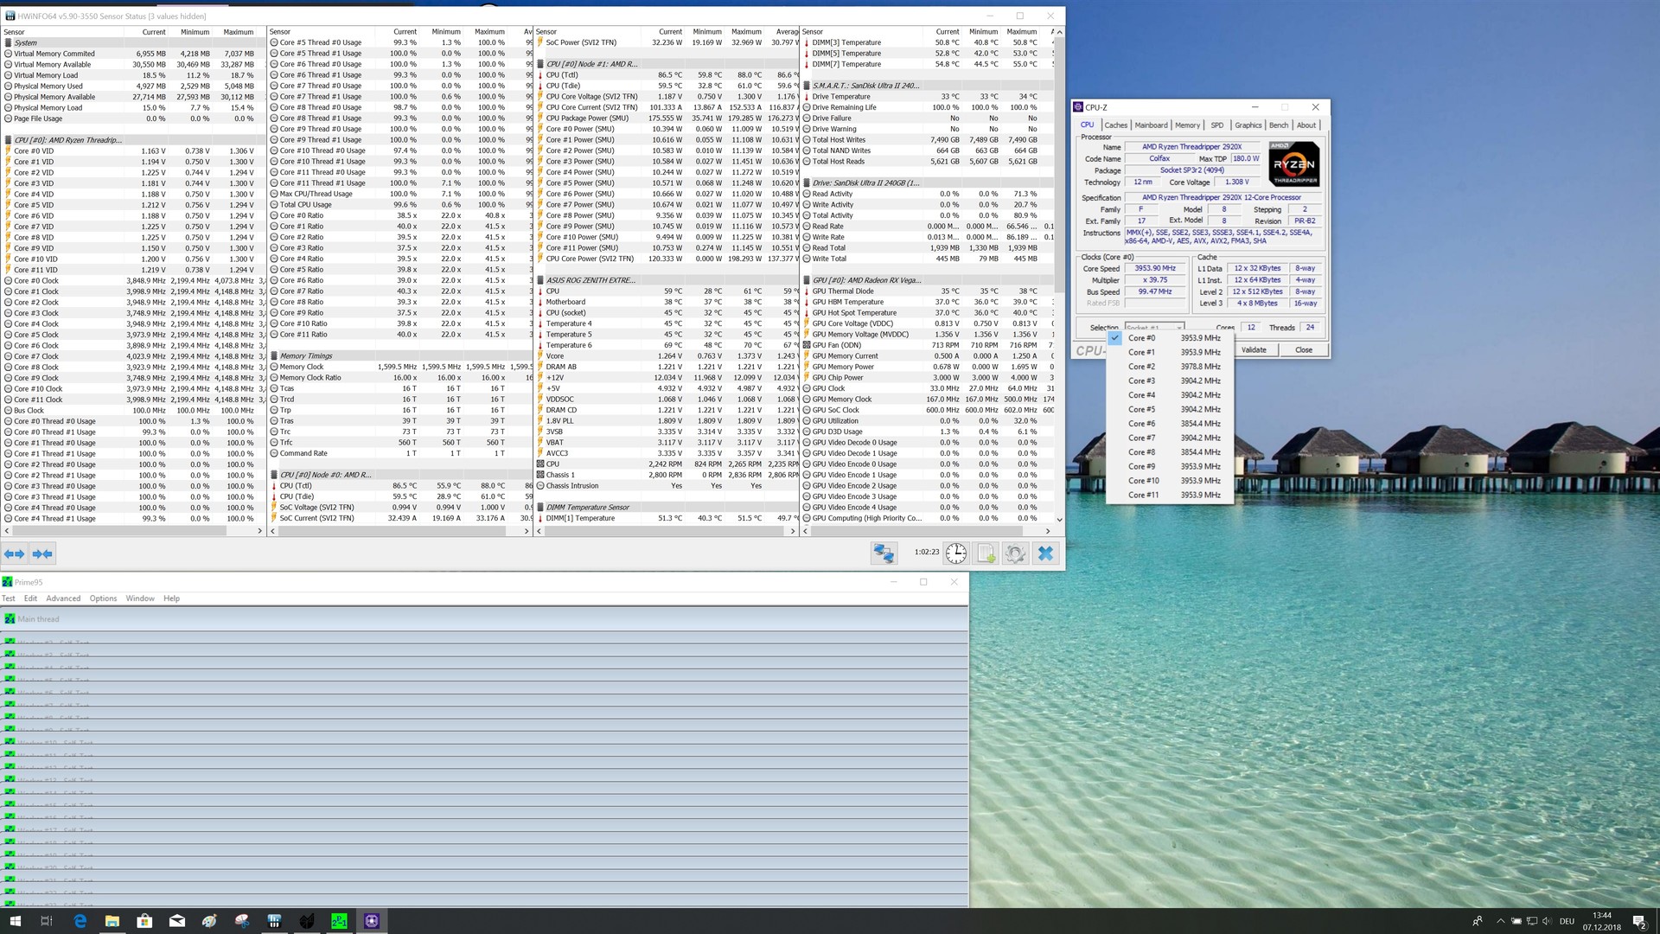Screen dimensions: 1660x934
Task: Open Task View on taskbar
Action: [x=47, y=921]
